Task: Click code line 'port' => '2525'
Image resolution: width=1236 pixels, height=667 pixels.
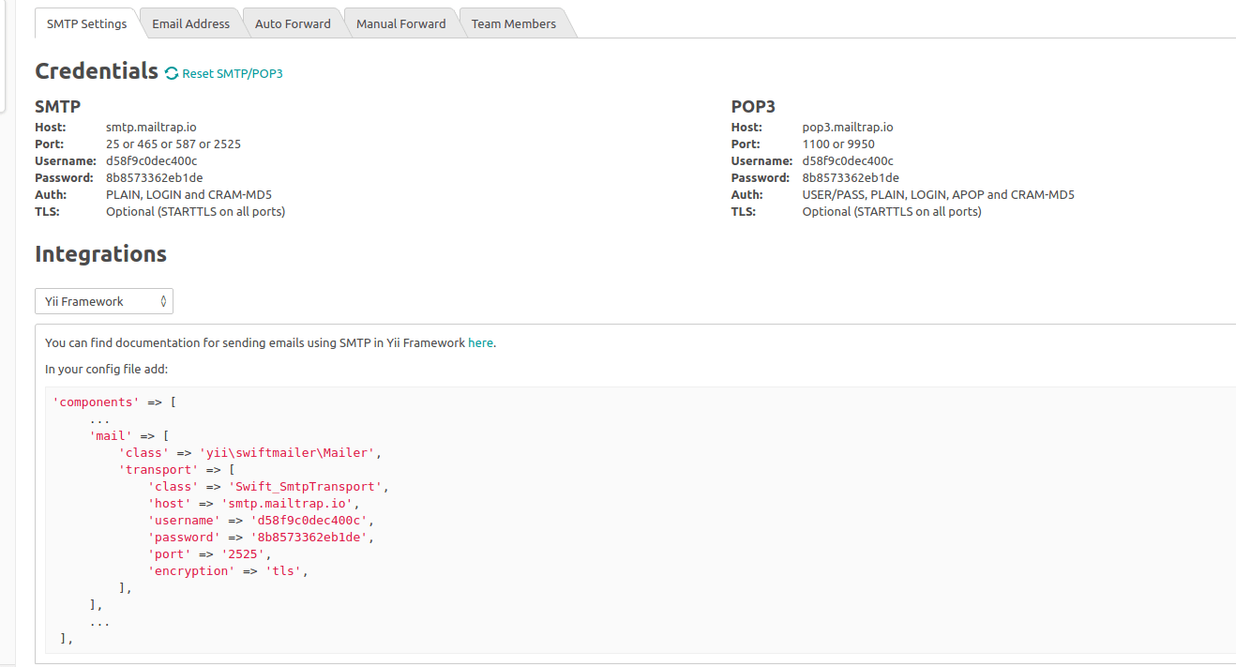Action: [x=209, y=553]
